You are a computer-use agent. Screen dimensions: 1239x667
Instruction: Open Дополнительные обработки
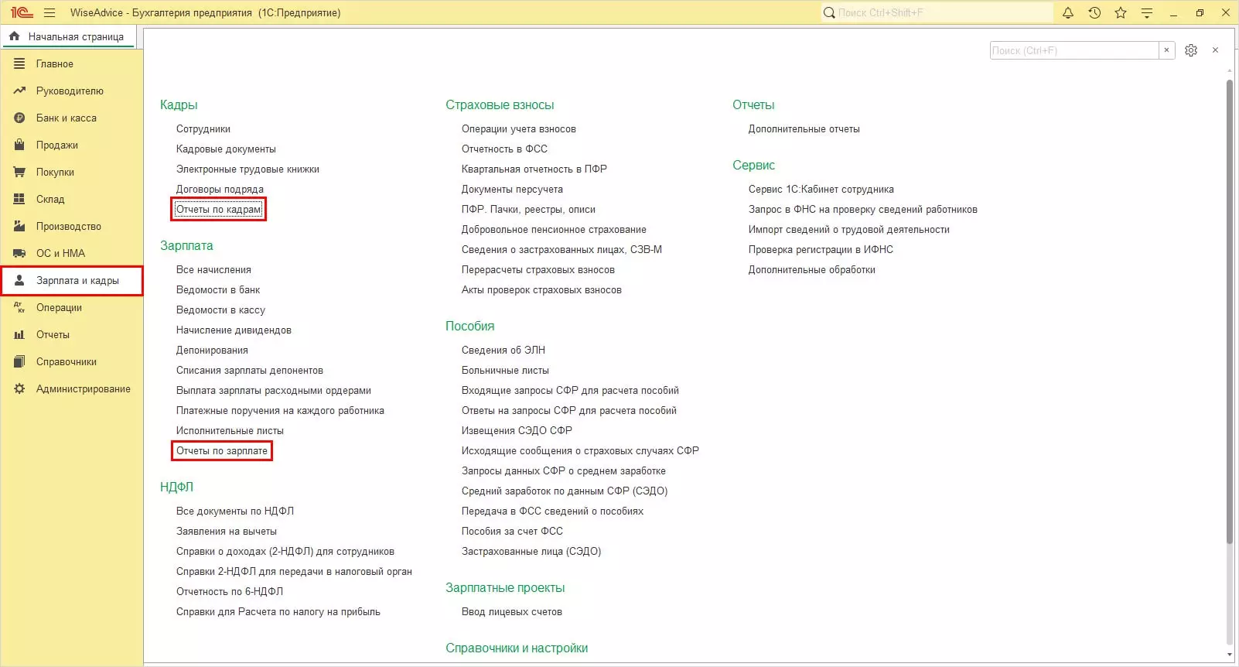(x=812, y=269)
